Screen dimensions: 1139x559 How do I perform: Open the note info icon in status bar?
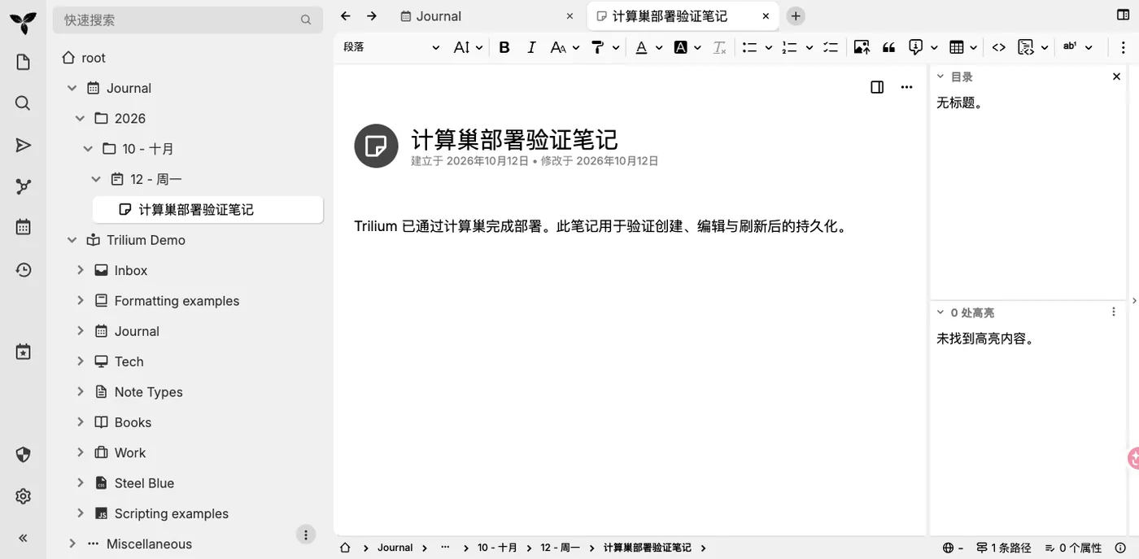coord(1120,548)
